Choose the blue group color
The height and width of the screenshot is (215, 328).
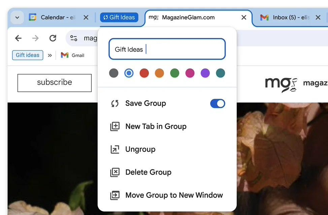[129, 73]
